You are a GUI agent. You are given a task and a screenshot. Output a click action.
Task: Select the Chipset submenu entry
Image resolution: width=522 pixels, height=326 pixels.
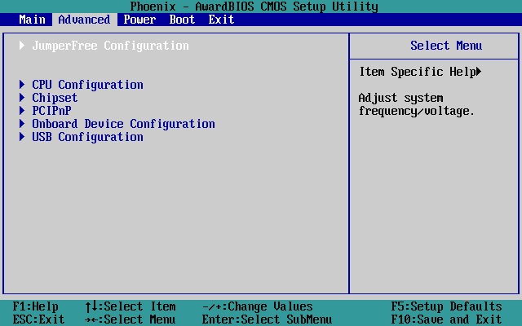click(x=55, y=98)
